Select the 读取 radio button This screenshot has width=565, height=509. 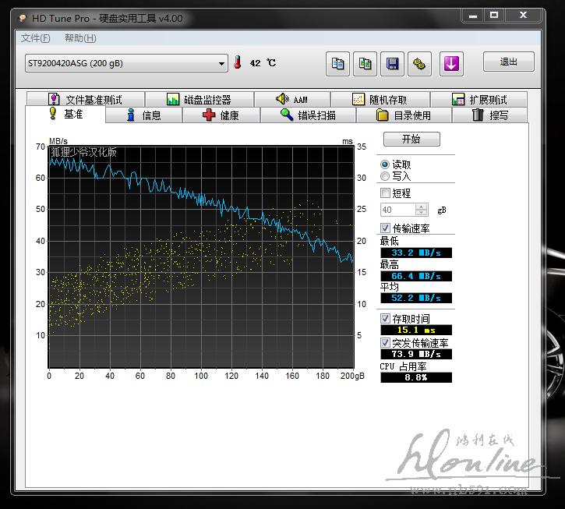pos(385,164)
